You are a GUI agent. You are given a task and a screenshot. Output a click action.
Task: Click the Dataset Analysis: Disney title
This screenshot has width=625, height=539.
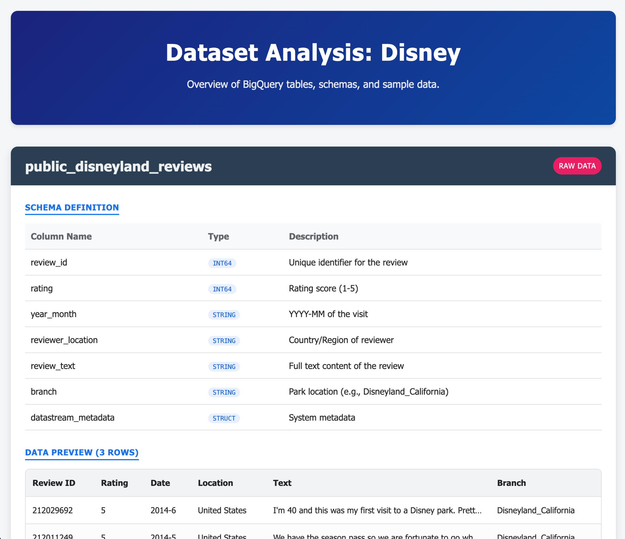tap(313, 52)
